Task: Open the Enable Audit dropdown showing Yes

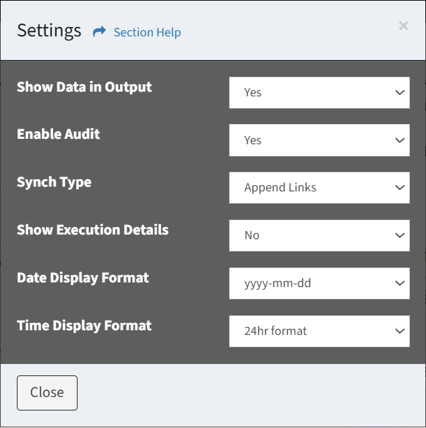Action: click(x=319, y=140)
